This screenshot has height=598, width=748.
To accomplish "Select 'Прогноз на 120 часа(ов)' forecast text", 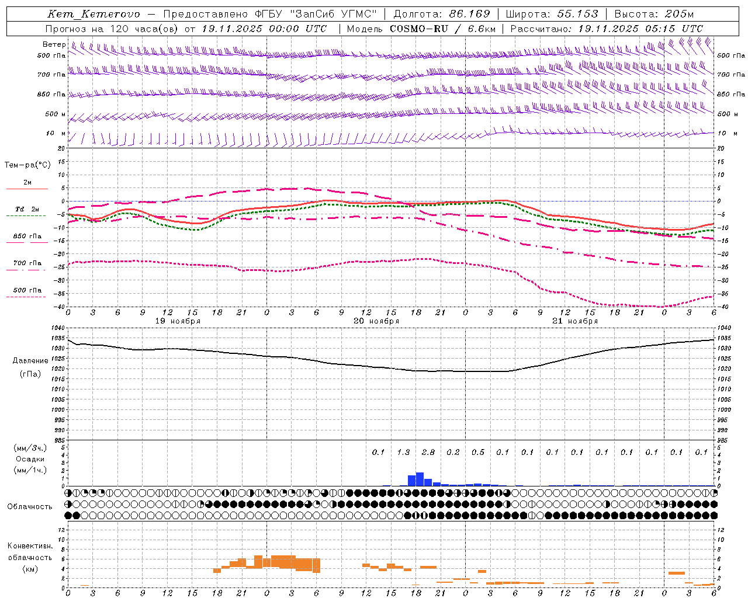I will click(112, 29).
